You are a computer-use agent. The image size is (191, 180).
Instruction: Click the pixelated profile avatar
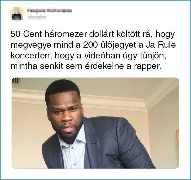[18, 14]
